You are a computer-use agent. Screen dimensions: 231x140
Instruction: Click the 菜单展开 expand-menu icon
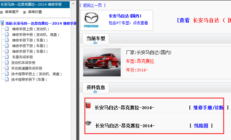2,12
